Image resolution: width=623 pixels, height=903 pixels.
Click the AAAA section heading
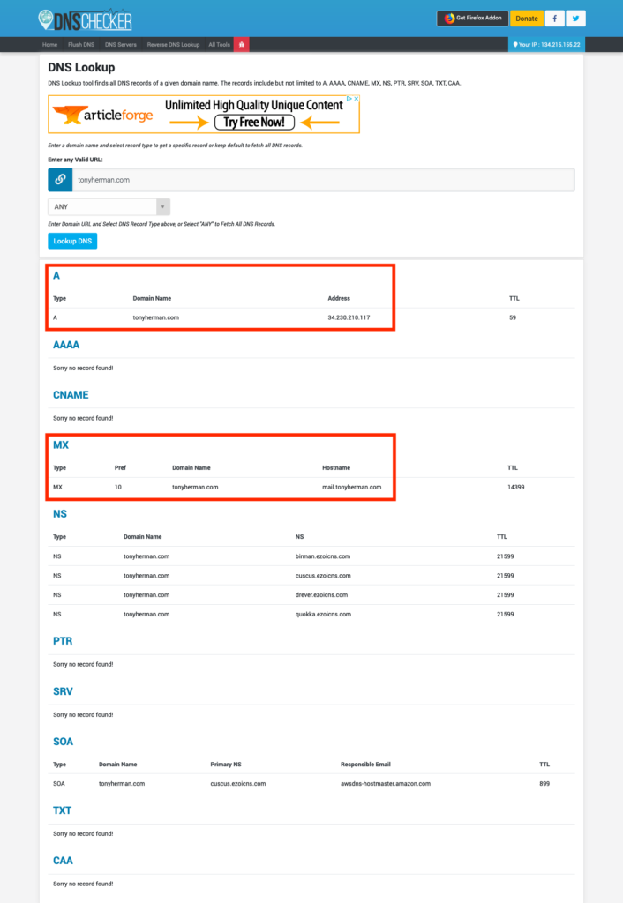coord(66,345)
